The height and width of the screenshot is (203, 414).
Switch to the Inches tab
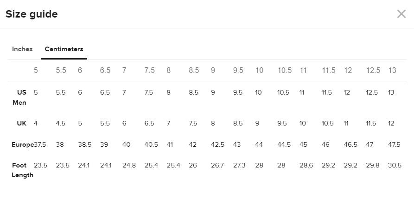(x=22, y=49)
